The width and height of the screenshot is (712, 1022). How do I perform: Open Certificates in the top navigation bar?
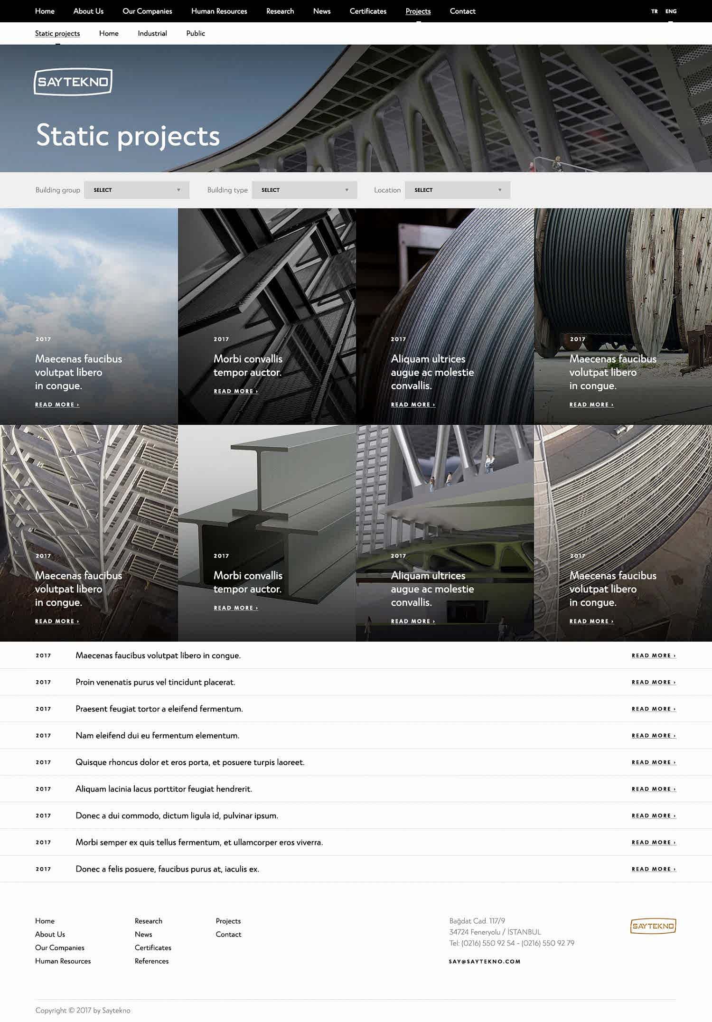click(x=368, y=11)
